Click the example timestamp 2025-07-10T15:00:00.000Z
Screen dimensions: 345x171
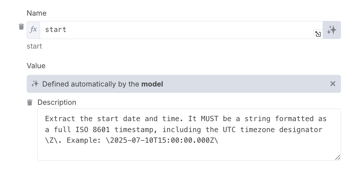click(x=162, y=140)
